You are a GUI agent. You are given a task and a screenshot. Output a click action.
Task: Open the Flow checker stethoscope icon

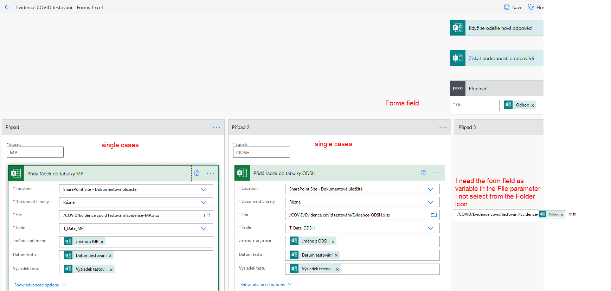coord(531,7)
